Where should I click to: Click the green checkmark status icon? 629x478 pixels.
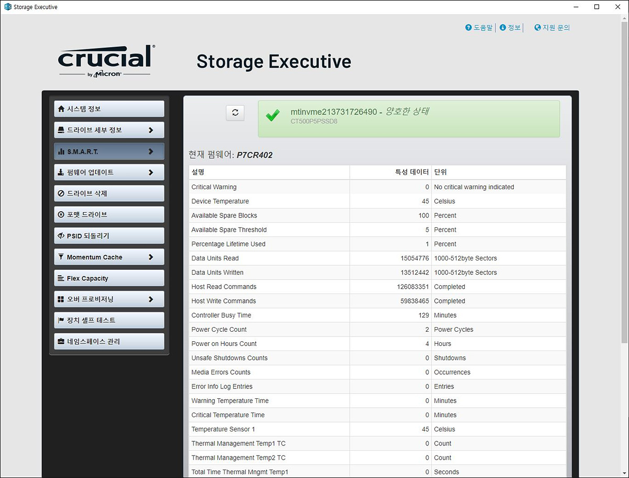click(x=273, y=116)
